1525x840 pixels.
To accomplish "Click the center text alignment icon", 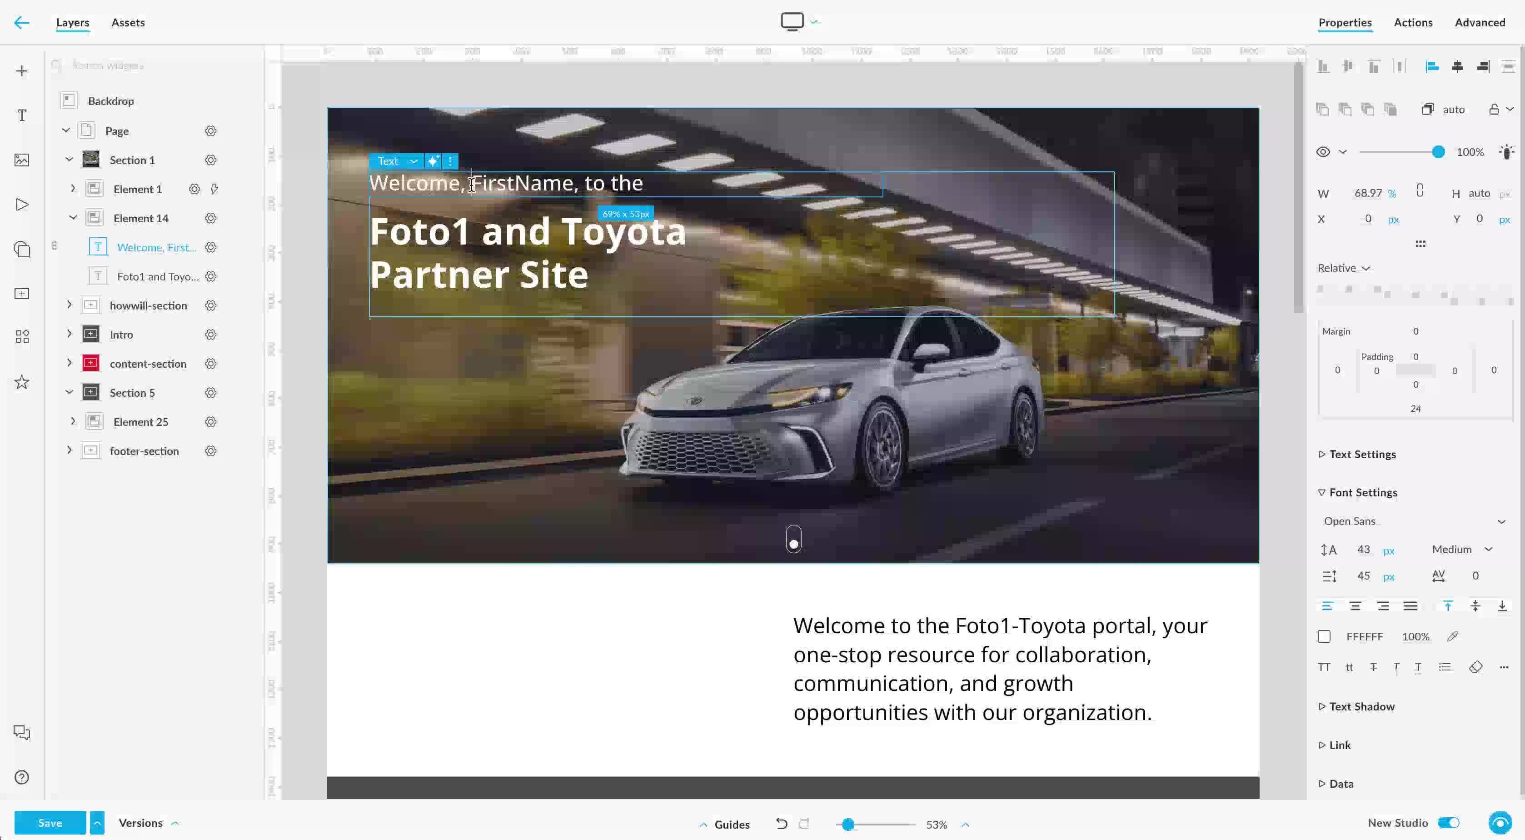I will pyautogui.click(x=1355, y=605).
